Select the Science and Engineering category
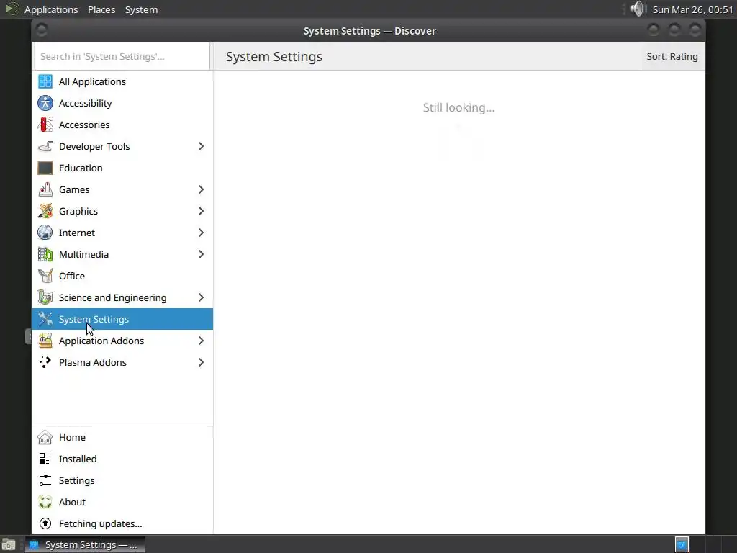Viewport: 737px width, 553px height. tap(112, 297)
